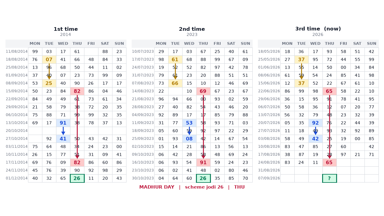Click the yellow 25 cell in 2014 table
Screen dimensions: 384x216
(x=49, y=83)
